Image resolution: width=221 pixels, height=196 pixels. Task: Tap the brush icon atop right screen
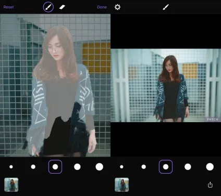[x=166, y=7]
